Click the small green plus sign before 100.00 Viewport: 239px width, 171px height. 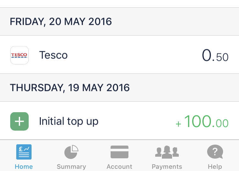tap(178, 124)
